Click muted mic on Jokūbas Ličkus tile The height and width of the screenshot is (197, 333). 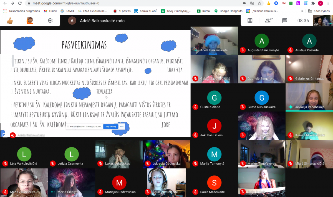[x=195, y=135]
